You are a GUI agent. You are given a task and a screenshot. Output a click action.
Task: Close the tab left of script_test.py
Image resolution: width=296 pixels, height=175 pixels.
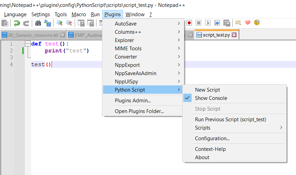[x=191, y=35]
